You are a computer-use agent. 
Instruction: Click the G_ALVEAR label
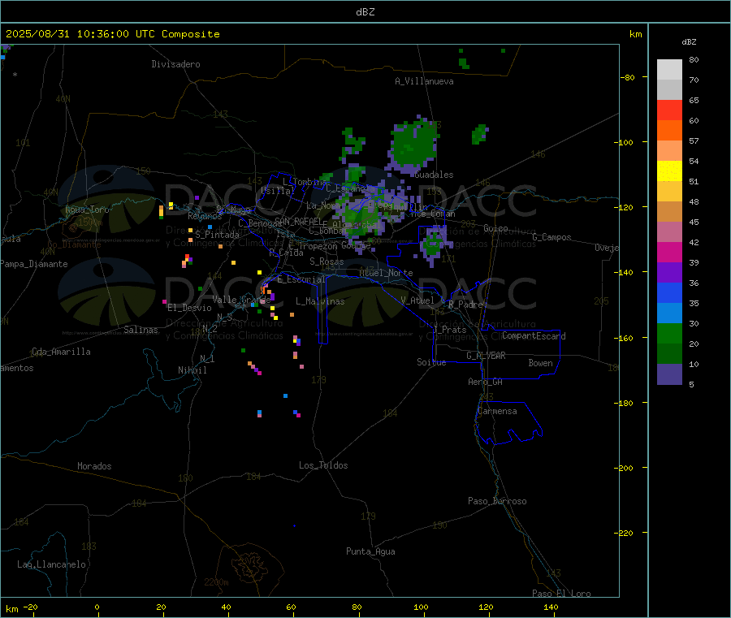click(x=486, y=356)
